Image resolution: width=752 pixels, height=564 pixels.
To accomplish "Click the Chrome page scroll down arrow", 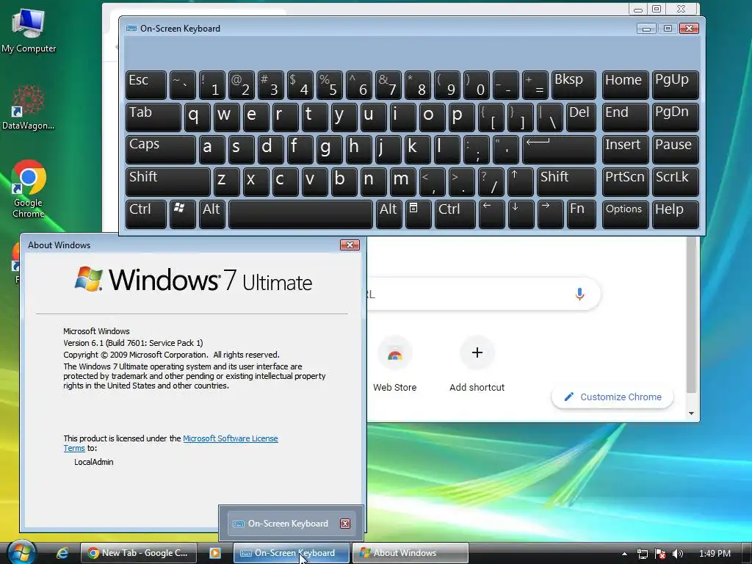I will [x=691, y=413].
